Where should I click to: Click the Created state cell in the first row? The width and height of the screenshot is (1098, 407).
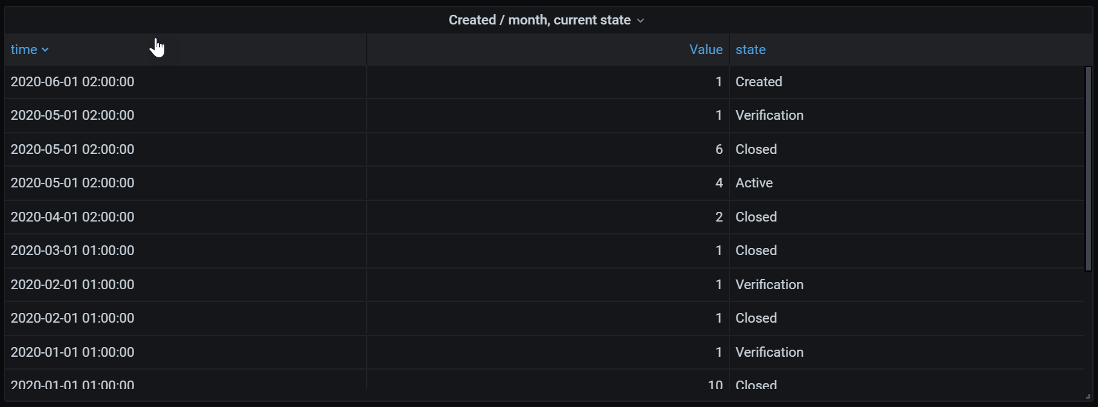pyautogui.click(x=758, y=82)
